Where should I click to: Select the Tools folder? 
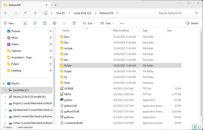point(120,83)
